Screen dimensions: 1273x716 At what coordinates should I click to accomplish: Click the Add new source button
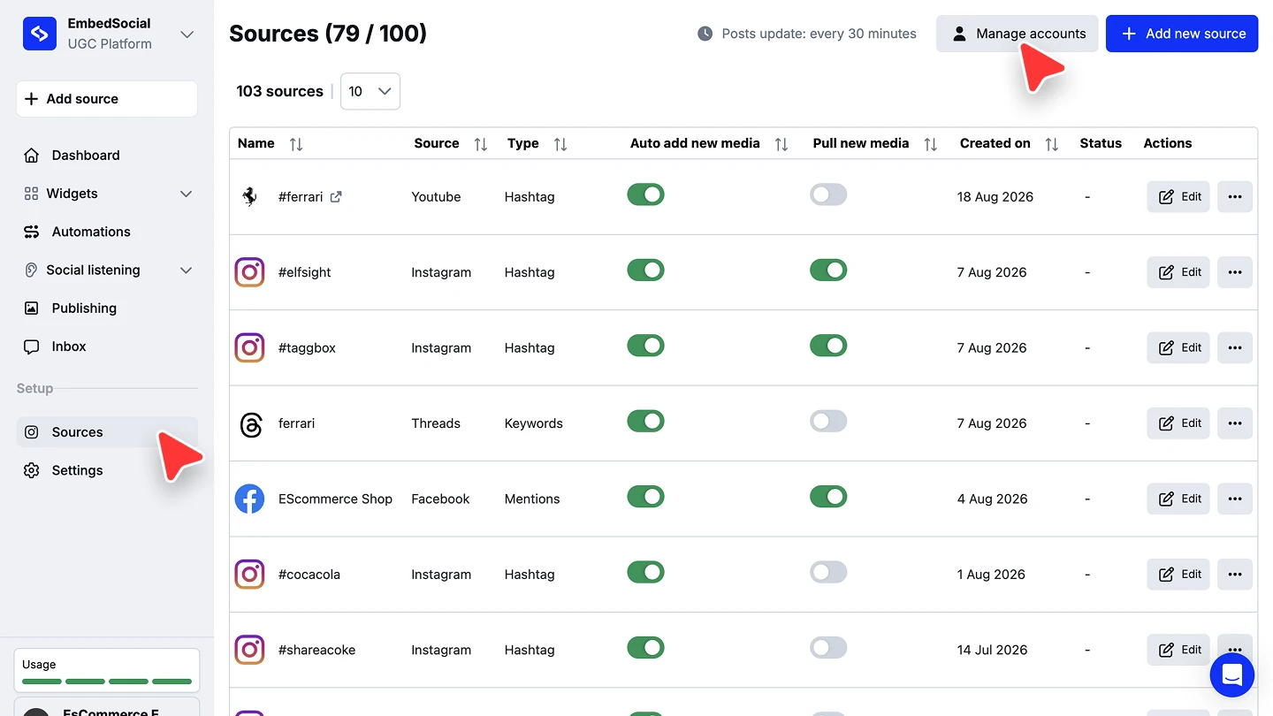pos(1182,34)
